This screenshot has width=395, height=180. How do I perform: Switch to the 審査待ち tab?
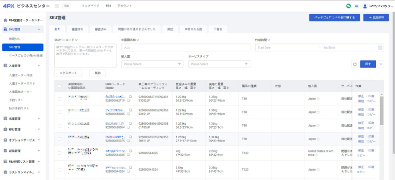77,29
